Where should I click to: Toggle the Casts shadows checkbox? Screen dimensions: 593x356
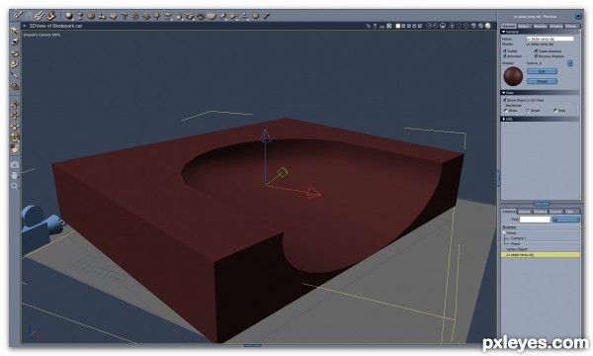(536, 50)
